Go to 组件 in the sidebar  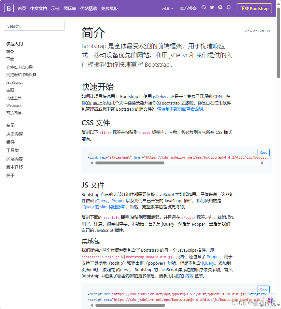click(10, 142)
